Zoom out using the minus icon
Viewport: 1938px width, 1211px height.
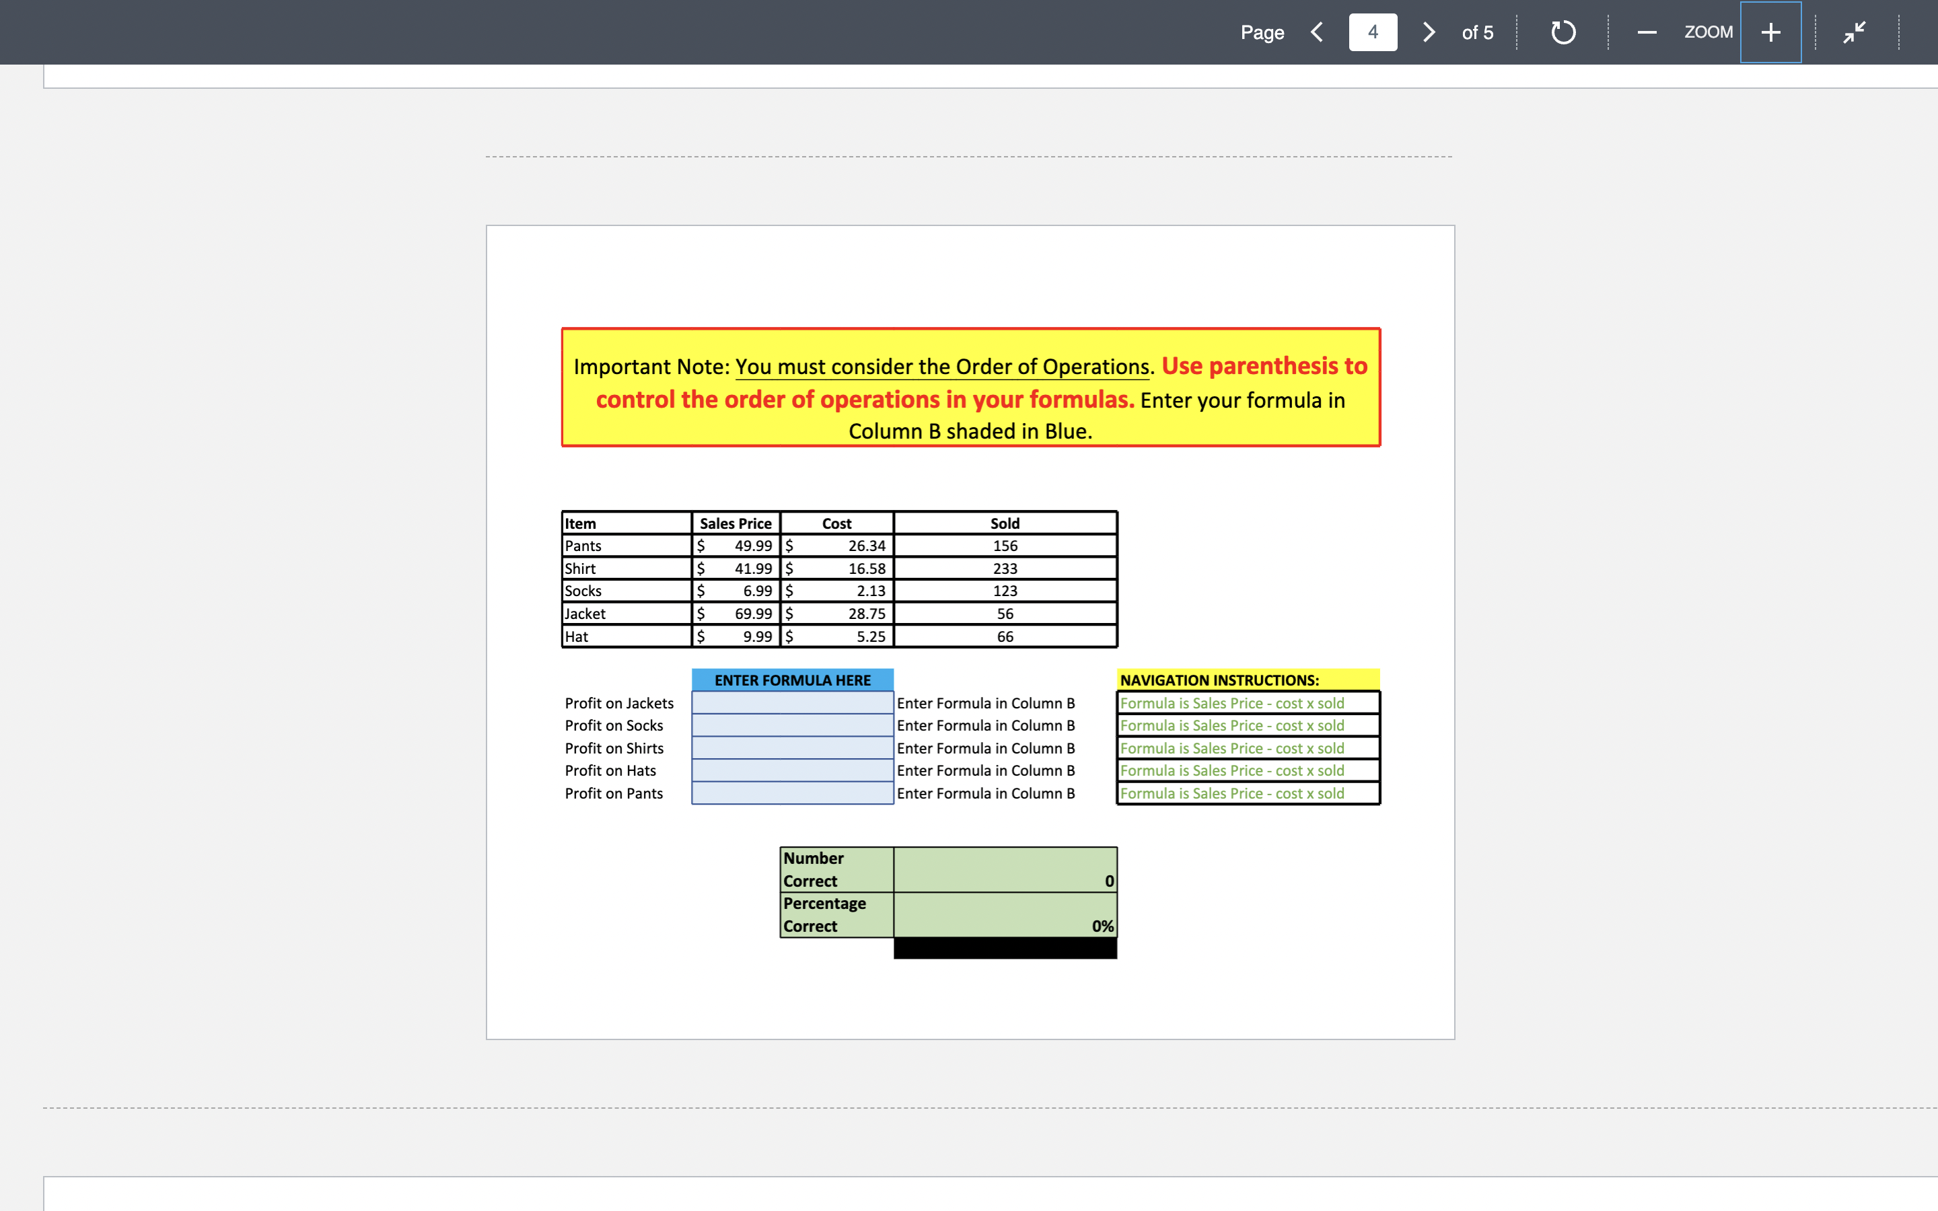point(1647,32)
